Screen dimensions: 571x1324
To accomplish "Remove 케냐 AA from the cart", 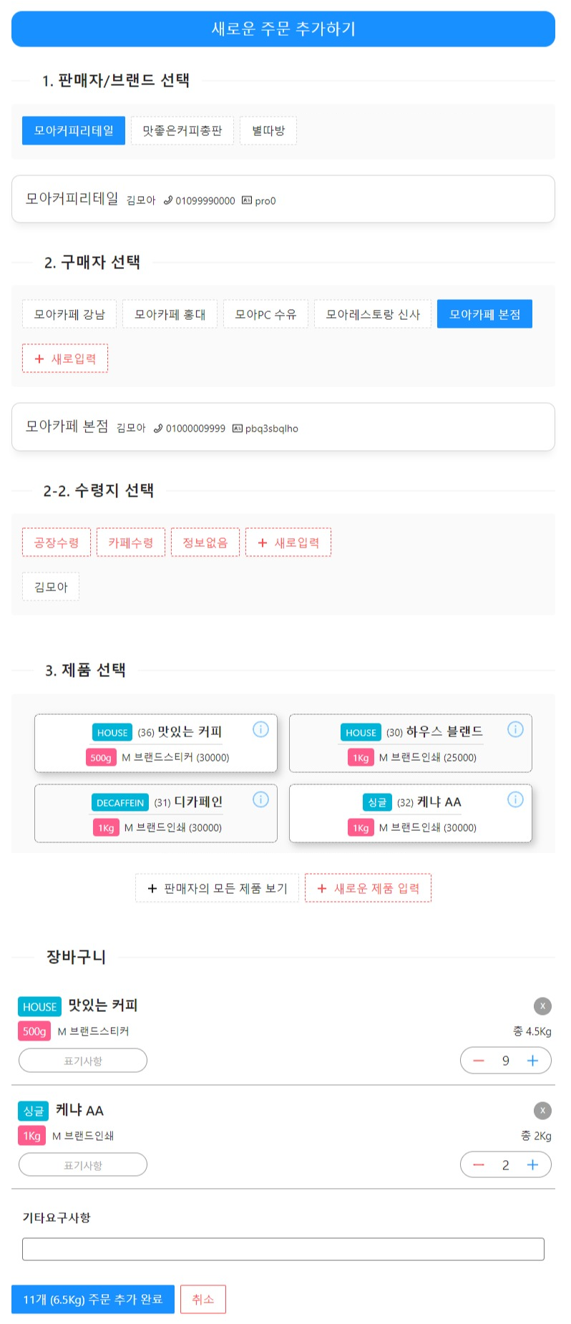I will tap(544, 1110).
